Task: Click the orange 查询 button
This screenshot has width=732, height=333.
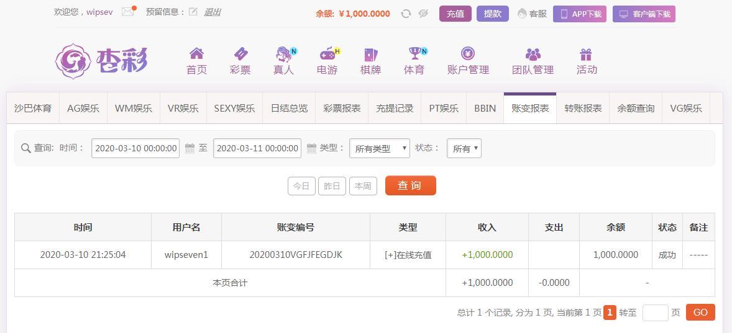Action: (x=410, y=185)
